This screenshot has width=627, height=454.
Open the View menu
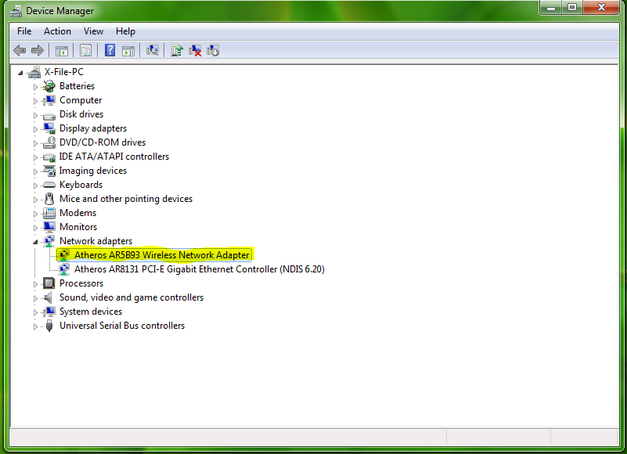click(93, 31)
